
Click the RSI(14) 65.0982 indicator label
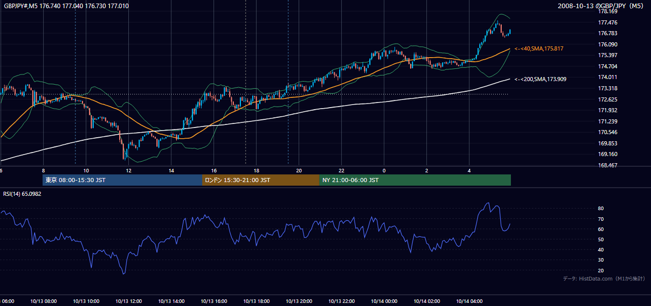[22, 194]
